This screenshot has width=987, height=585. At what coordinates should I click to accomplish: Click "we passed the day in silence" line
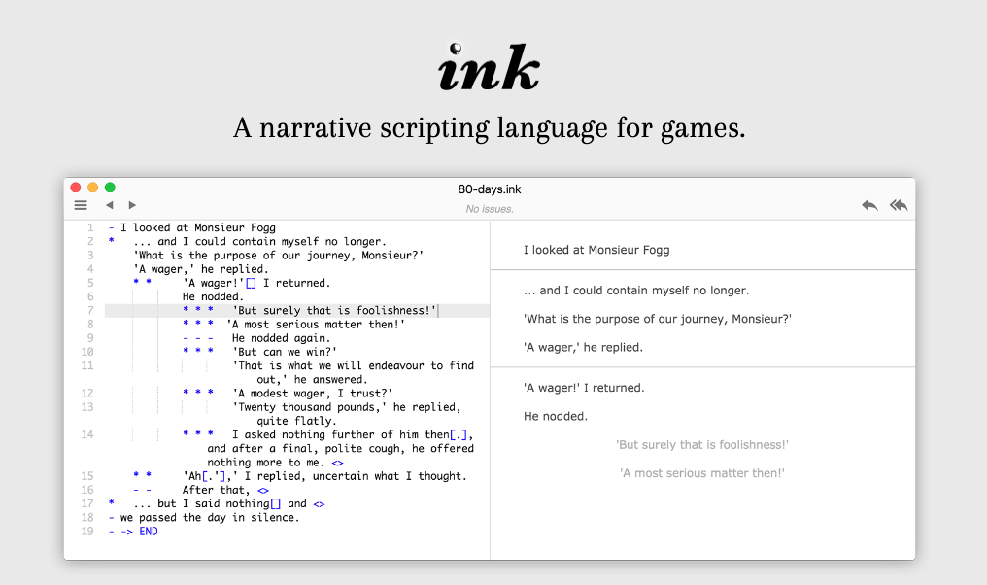pos(209,518)
